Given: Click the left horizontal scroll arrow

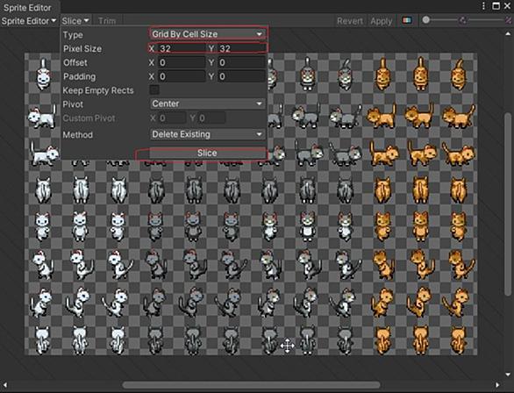Looking at the screenshot, I should point(4,385).
